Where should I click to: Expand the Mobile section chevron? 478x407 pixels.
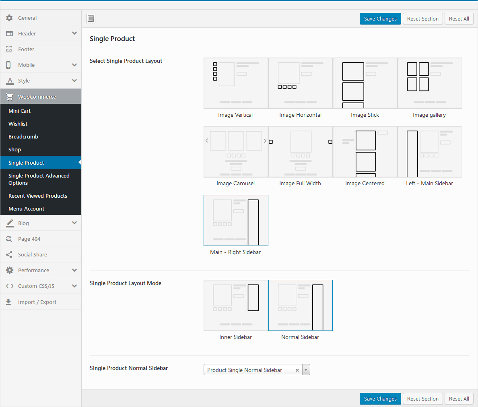(x=74, y=65)
